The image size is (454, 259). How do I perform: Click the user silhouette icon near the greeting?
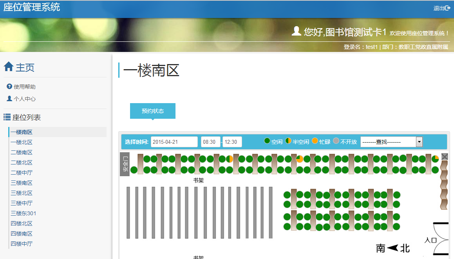click(297, 31)
